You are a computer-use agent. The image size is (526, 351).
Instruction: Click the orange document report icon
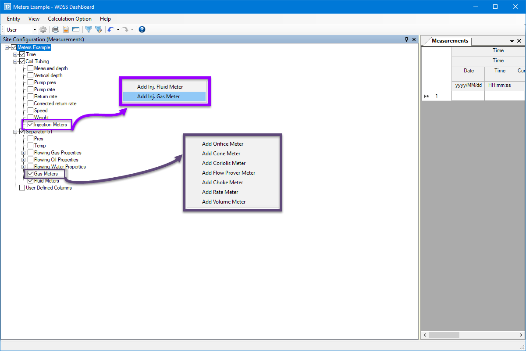click(66, 29)
